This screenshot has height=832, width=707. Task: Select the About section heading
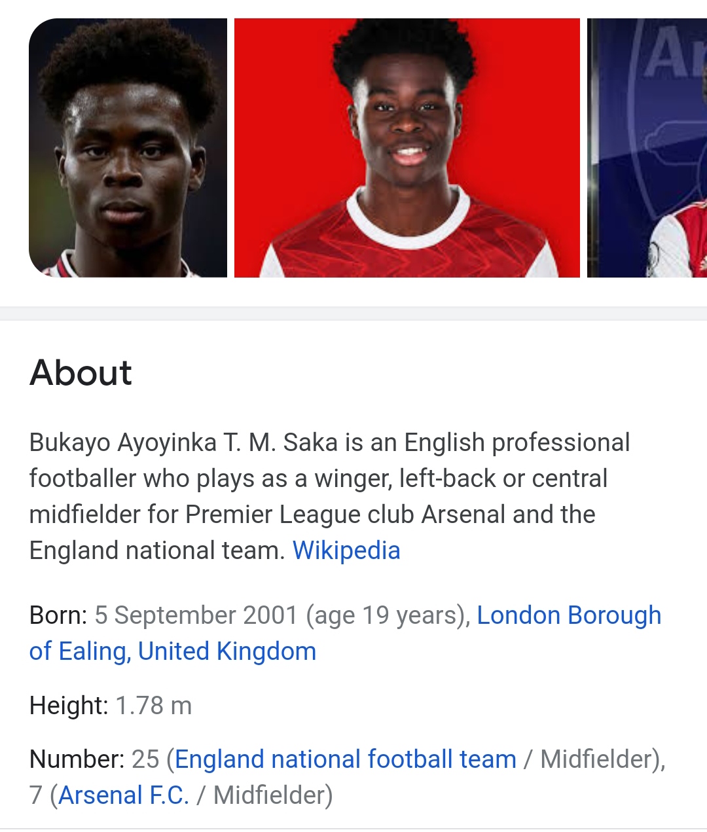pyautogui.click(x=81, y=372)
